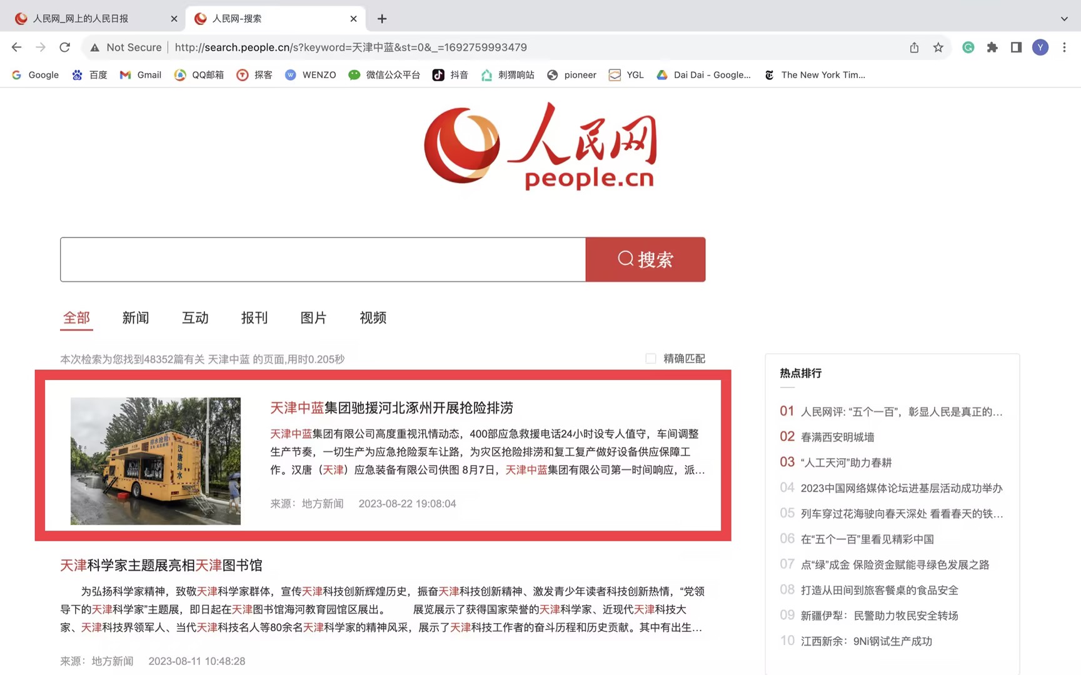The image size is (1081, 675).
Task: Click timestamp 2023-08-22 19:08:04
Action: pos(407,504)
